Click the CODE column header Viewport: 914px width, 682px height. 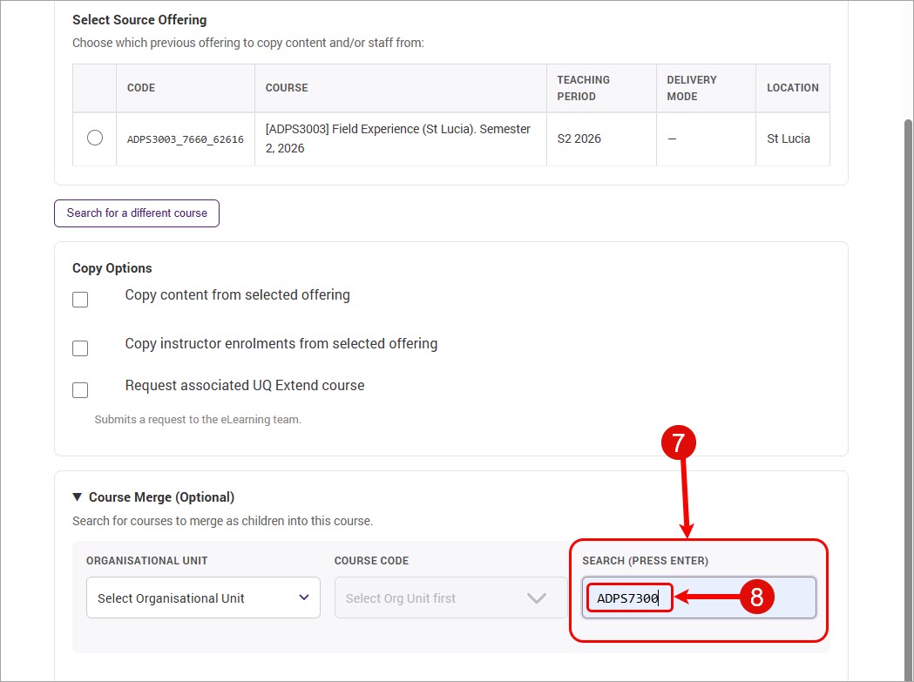point(186,88)
